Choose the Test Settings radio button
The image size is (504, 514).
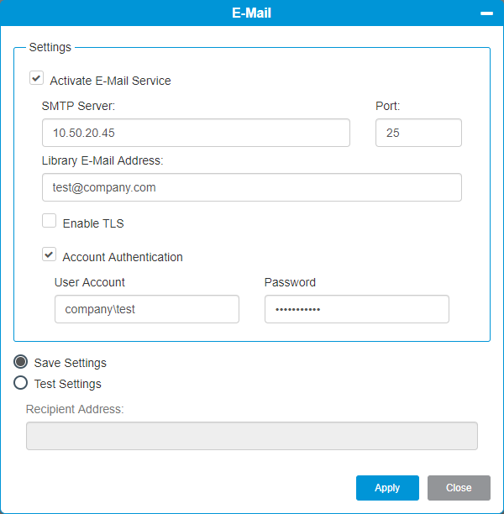[x=21, y=383]
